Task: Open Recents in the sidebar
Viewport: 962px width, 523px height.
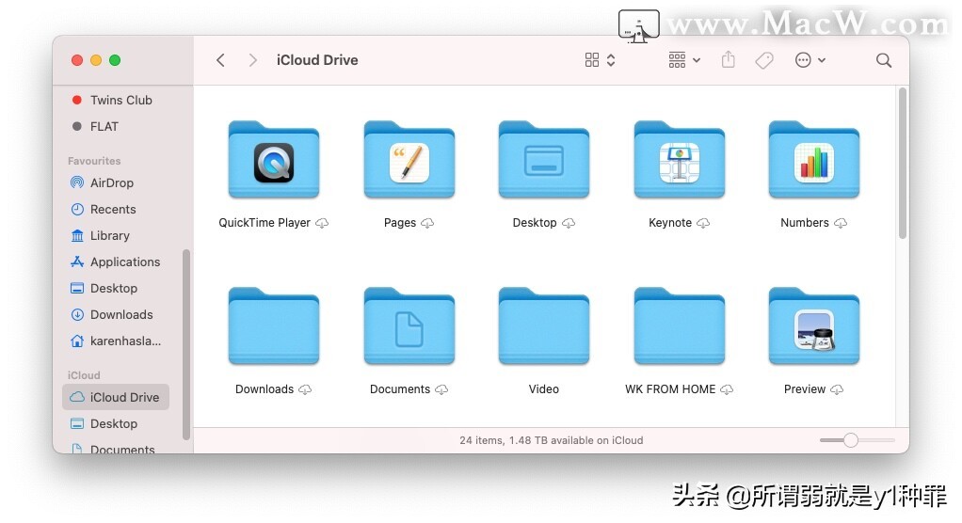Action: click(x=113, y=209)
